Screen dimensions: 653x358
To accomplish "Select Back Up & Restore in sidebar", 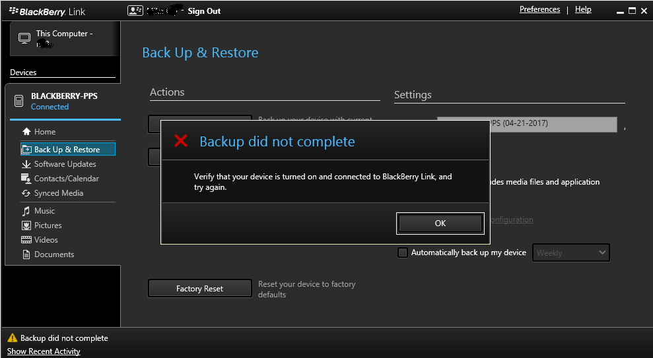I will 67,150.
